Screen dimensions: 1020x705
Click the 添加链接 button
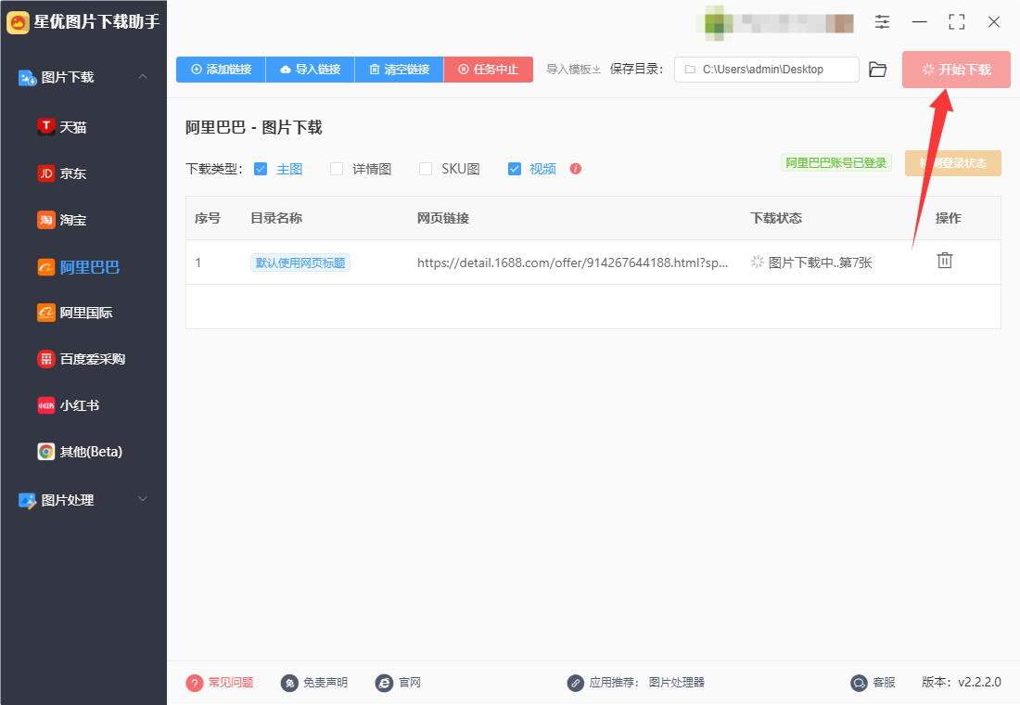(x=222, y=69)
